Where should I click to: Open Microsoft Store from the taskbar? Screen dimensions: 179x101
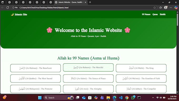pyautogui.click(x=90, y=98)
